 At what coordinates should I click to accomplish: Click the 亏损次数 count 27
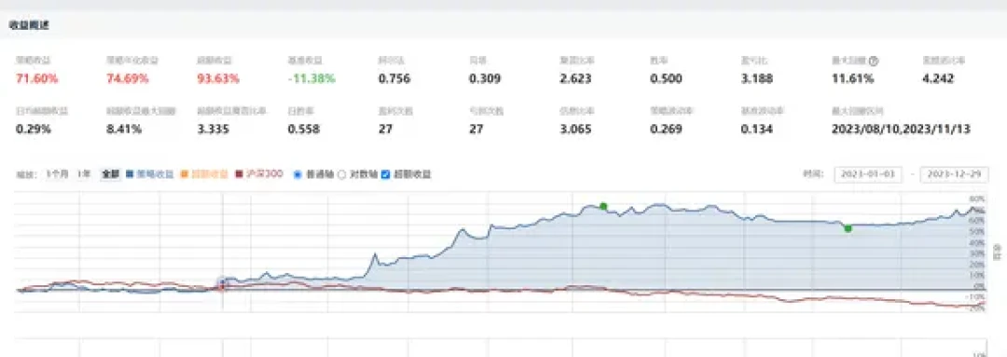(x=476, y=129)
